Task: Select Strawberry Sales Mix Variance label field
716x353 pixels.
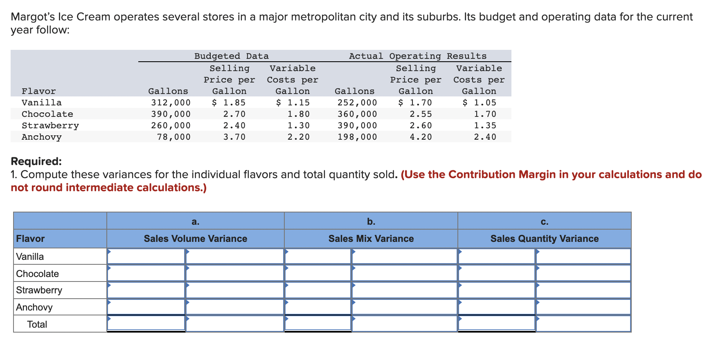Action: (x=404, y=290)
